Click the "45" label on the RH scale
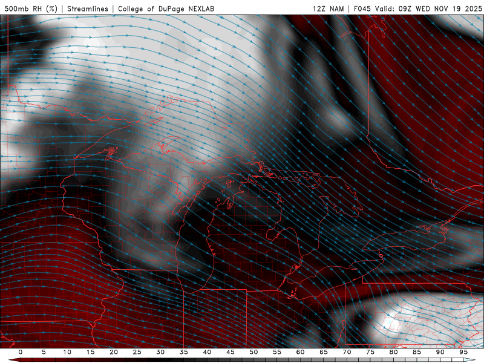The height and width of the screenshot is (363, 484). click(231, 352)
